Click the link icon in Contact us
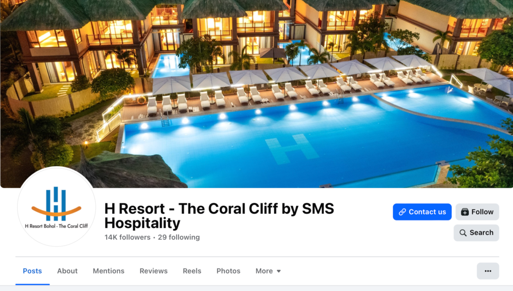This screenshot has height=291, width=513. (402, 212)
